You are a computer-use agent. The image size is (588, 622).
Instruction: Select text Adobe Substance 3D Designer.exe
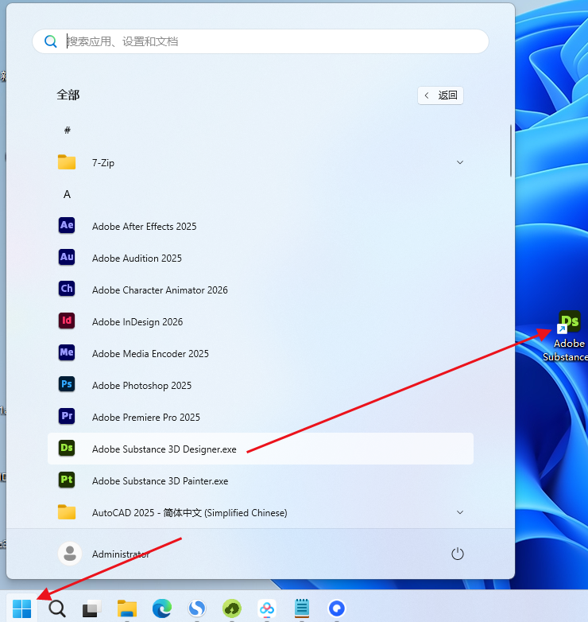[164, 449]
